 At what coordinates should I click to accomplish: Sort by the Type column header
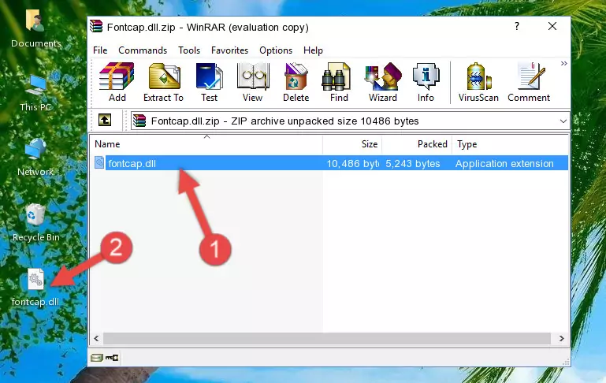tap(510, 144)
